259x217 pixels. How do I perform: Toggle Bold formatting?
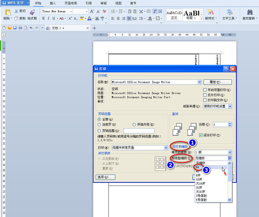(x=43, y=19)
